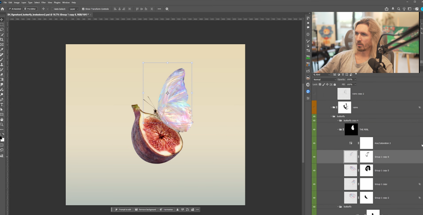Select the Zoom tool
This screenshot has height=215, width=423.
coord(2,125)
